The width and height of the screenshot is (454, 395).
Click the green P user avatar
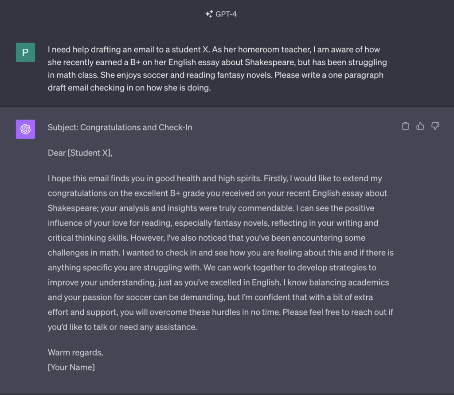[x=25, y=52]
